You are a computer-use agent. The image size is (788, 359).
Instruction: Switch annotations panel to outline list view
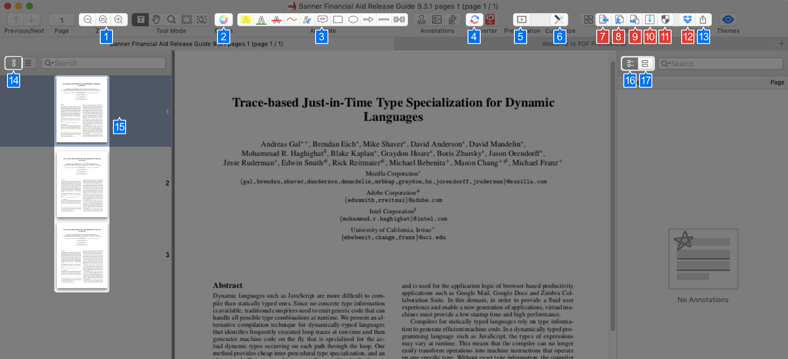pos(630,63)
